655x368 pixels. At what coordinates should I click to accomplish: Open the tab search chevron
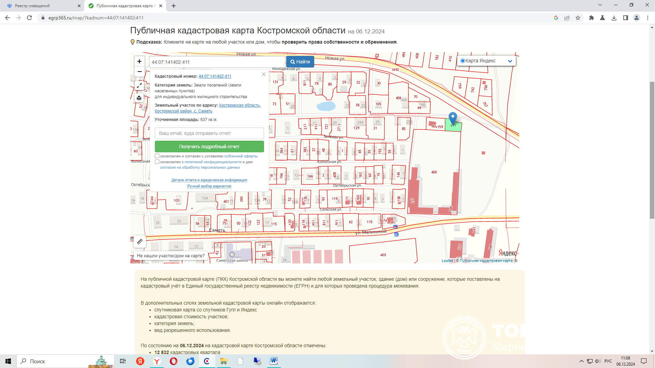[600, 5]
